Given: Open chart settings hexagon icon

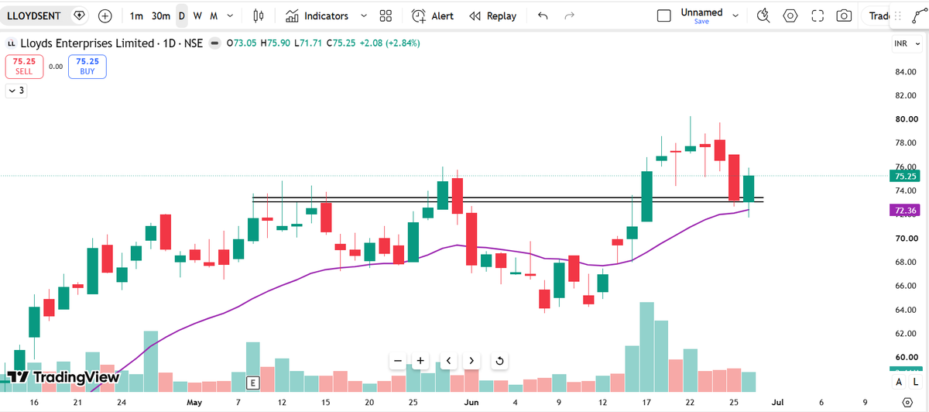Looking at the screenshot, I should coord(790,15).
